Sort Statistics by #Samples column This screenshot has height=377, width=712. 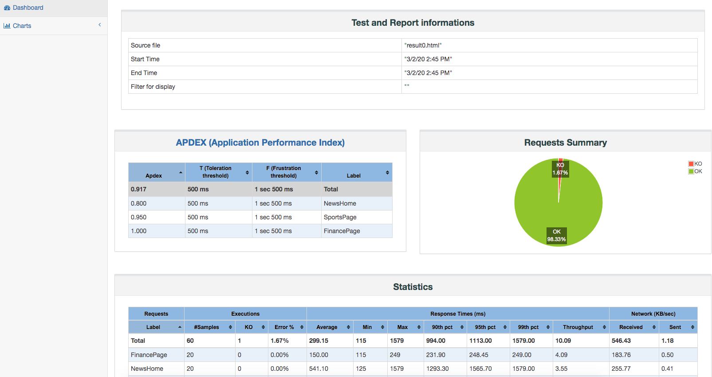point(210,327)
